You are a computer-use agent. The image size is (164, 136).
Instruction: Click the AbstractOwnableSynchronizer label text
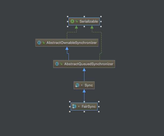tap(72, 43)
